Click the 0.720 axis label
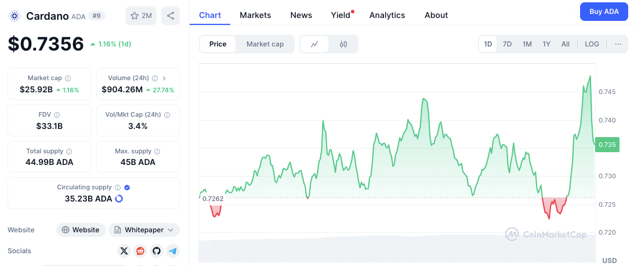 tap(607, 232)
